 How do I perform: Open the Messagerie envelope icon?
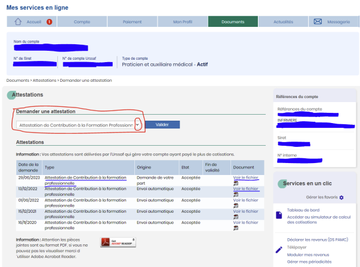318,22
